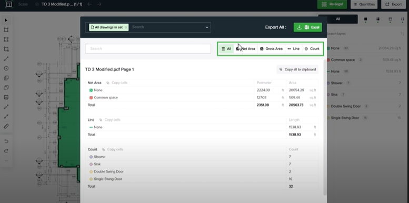Select the rectangle area tool directly under the pointer
This screenshot has width=409, height=203.
[6, 30]
